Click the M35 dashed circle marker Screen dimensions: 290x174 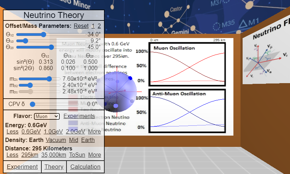(x=216, y=26)
